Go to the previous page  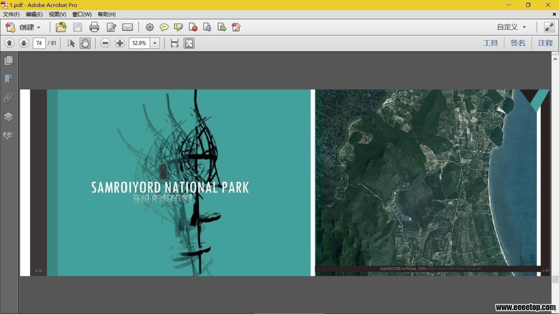coord(9,43)
